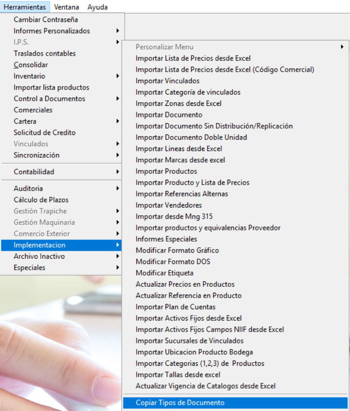The height and width of the screenshot is (411, 350).
Task: Open the Herramientas menu
Action: point(25,7)
